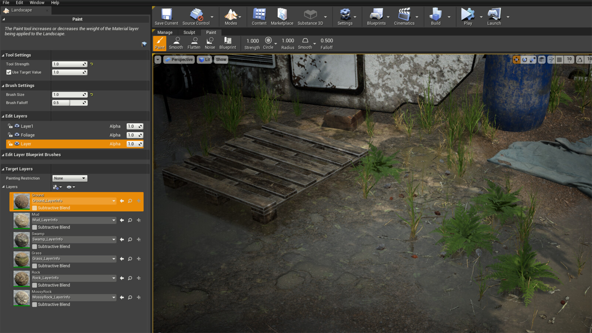Open the Marketplace icon
Image resolution: width=592 pixels, height=333 pixels.
point(282,15)
